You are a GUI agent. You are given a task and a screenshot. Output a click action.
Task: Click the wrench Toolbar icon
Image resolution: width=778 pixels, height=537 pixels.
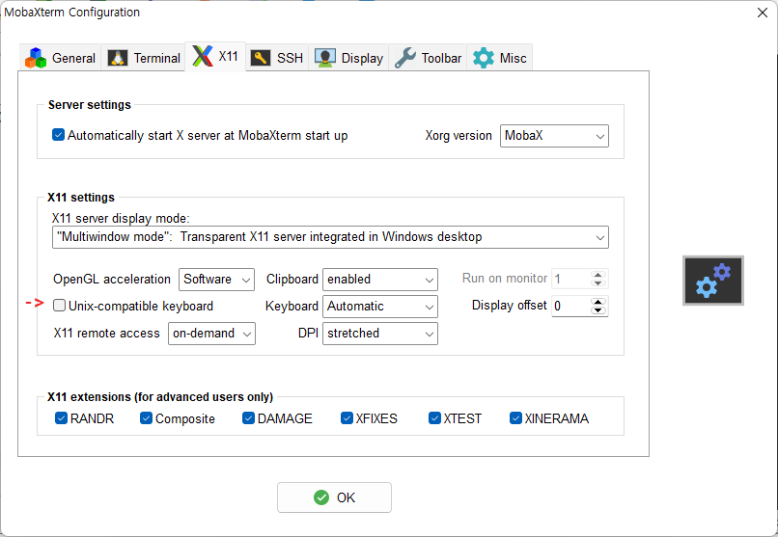click(x=405, y=58)
